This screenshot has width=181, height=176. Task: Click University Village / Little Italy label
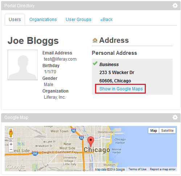point(70,161)
